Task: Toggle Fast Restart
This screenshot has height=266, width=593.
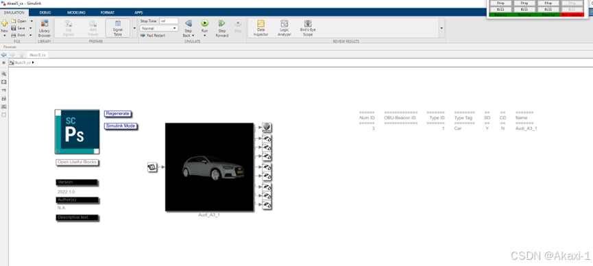Action: click(x=152, y=35)
